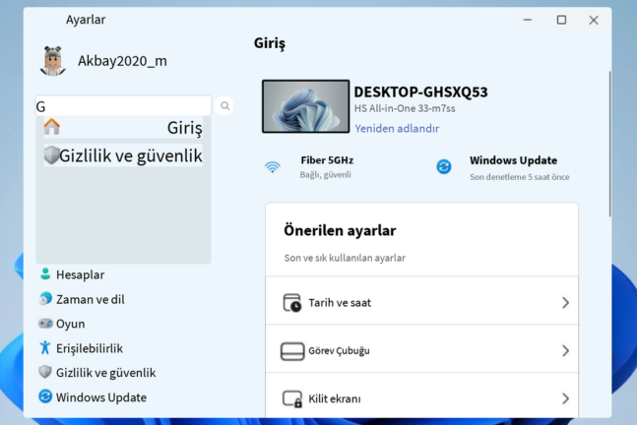
Task: Click the Bağlı, güvenli status text
Action: [x=325, y=174]
